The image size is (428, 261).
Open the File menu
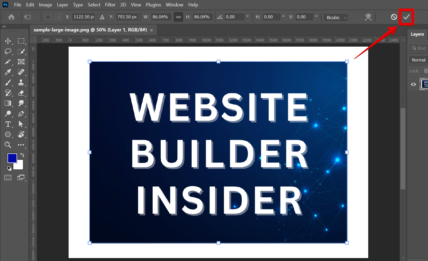[x=18, y=5]
